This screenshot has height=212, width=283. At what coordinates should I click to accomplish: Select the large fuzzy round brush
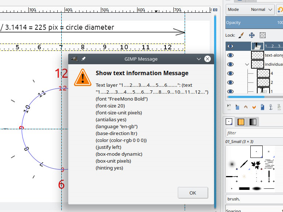(232, 164)
